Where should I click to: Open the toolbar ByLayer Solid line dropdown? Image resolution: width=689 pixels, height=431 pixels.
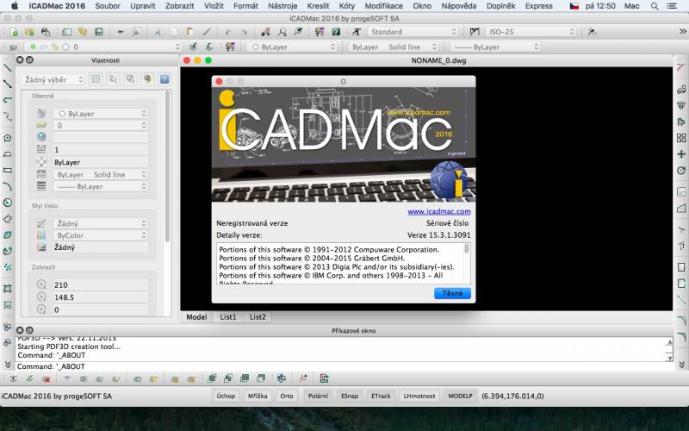coord(394,47)
